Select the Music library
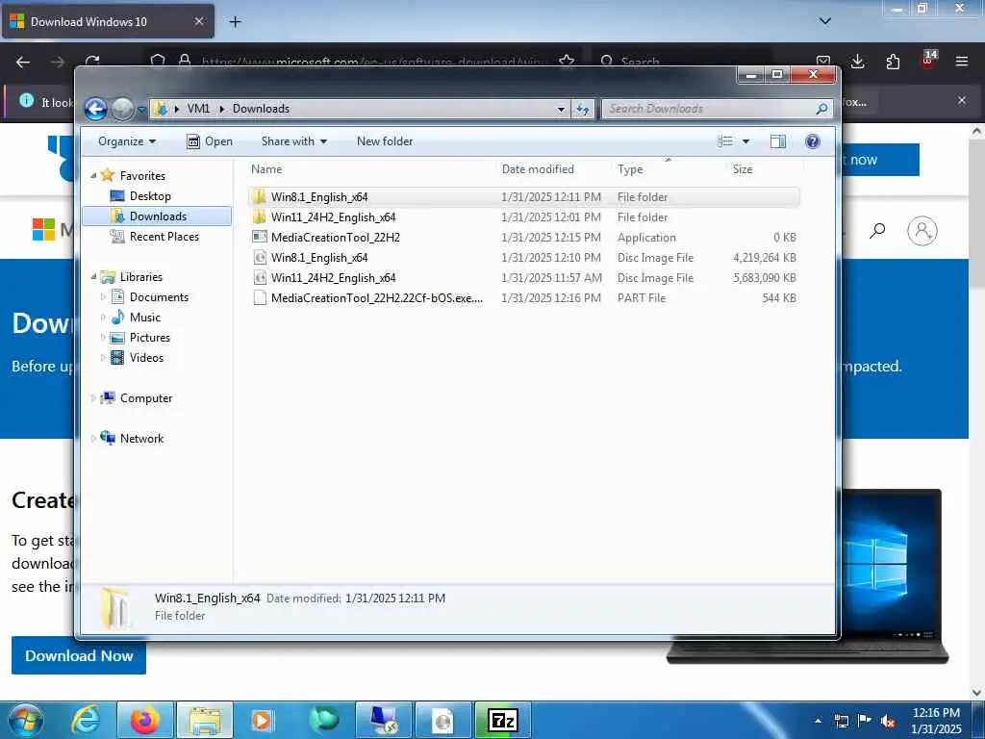The width and height of the screenshot is (985, 739). click(x=145, y=318)
